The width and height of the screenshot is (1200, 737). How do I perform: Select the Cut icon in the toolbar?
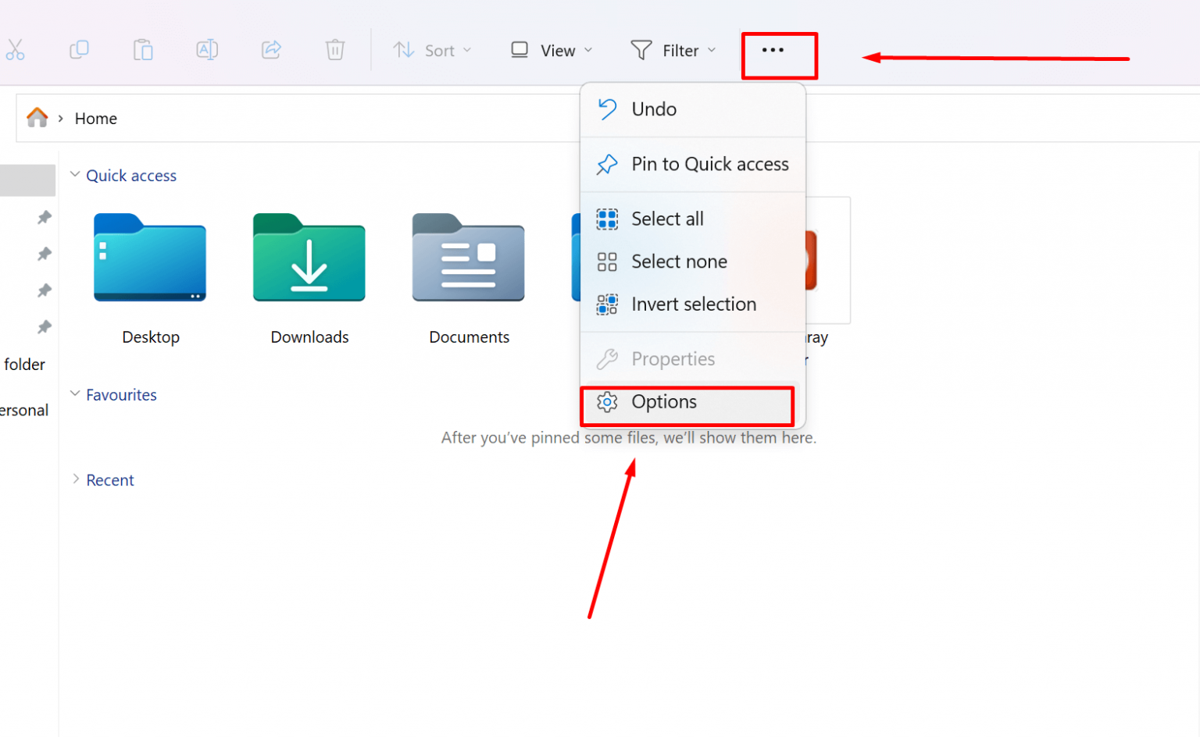16,49
